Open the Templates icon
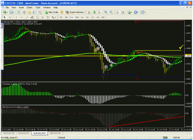Screen dimensions: 193x140 coord(142,12)
